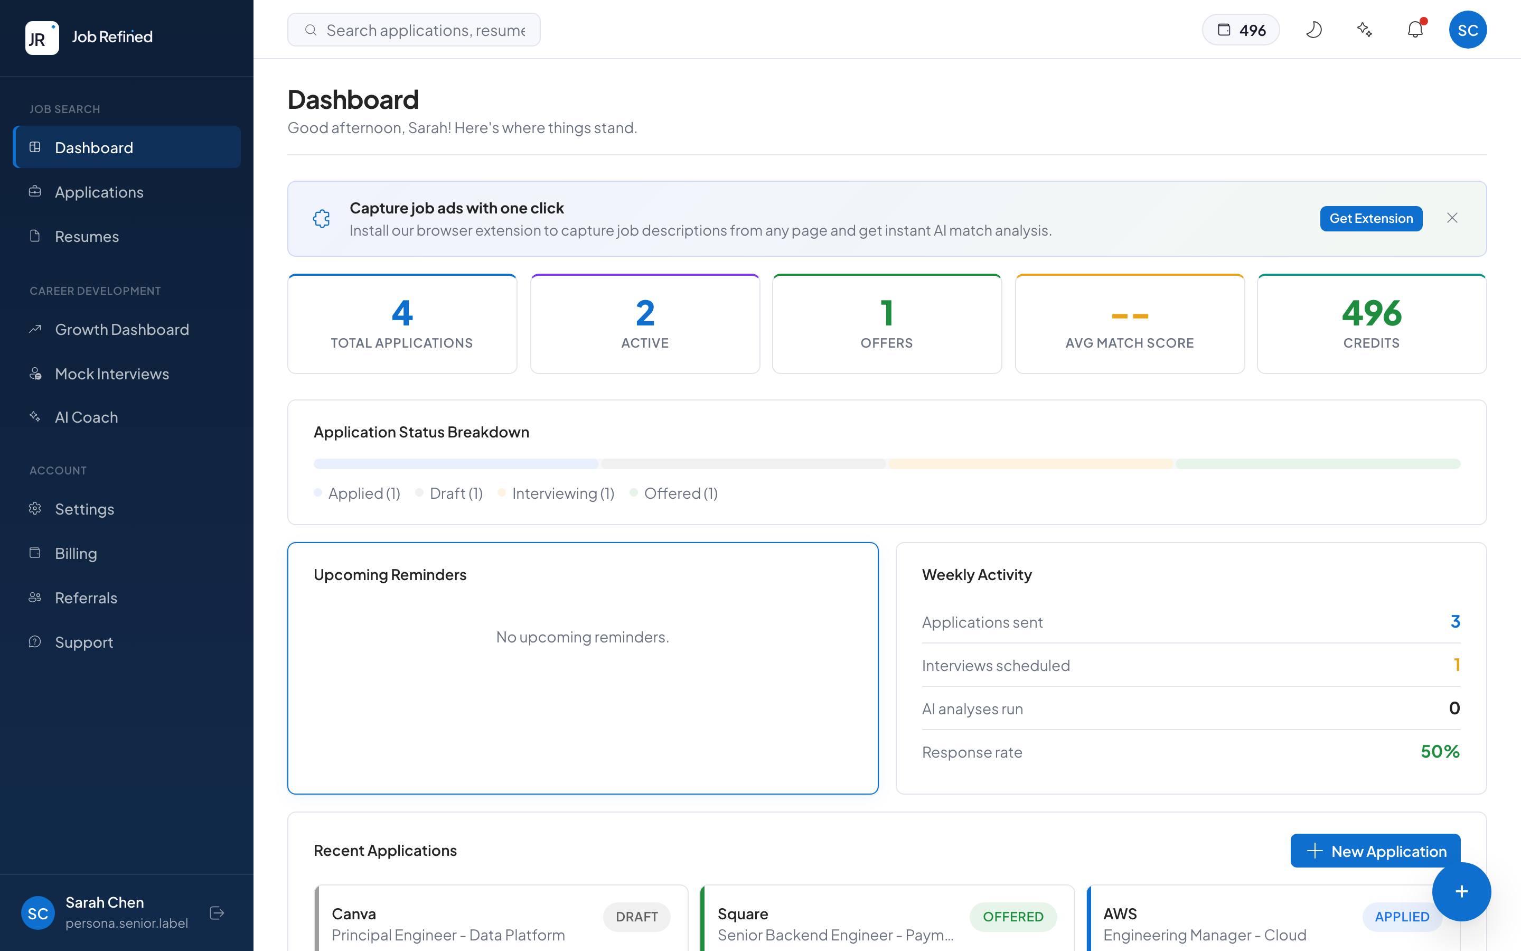Click the Settings gear icon
Screen dimensions: 1521x951
35,509
